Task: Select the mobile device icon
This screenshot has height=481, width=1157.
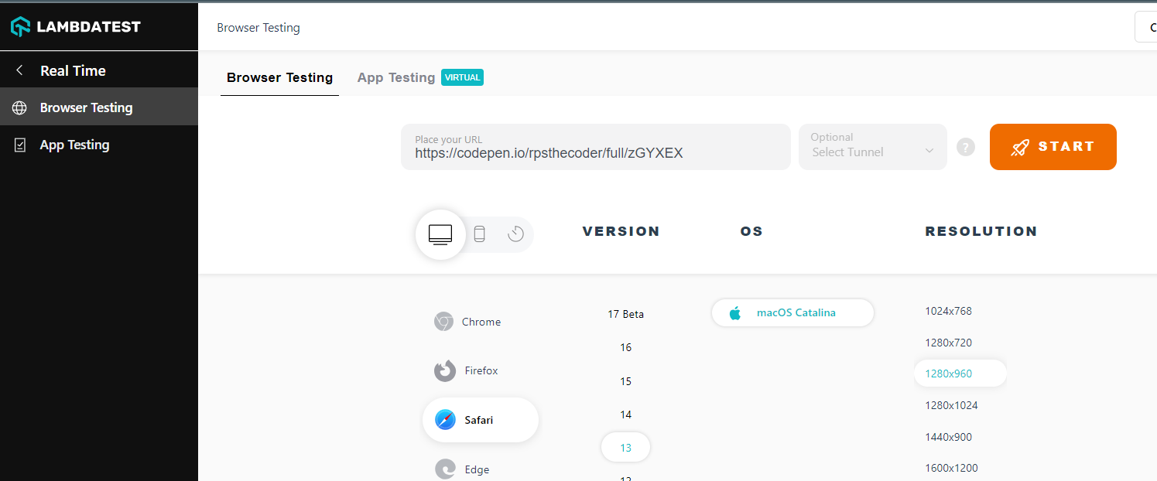Action: coord(479,234)
